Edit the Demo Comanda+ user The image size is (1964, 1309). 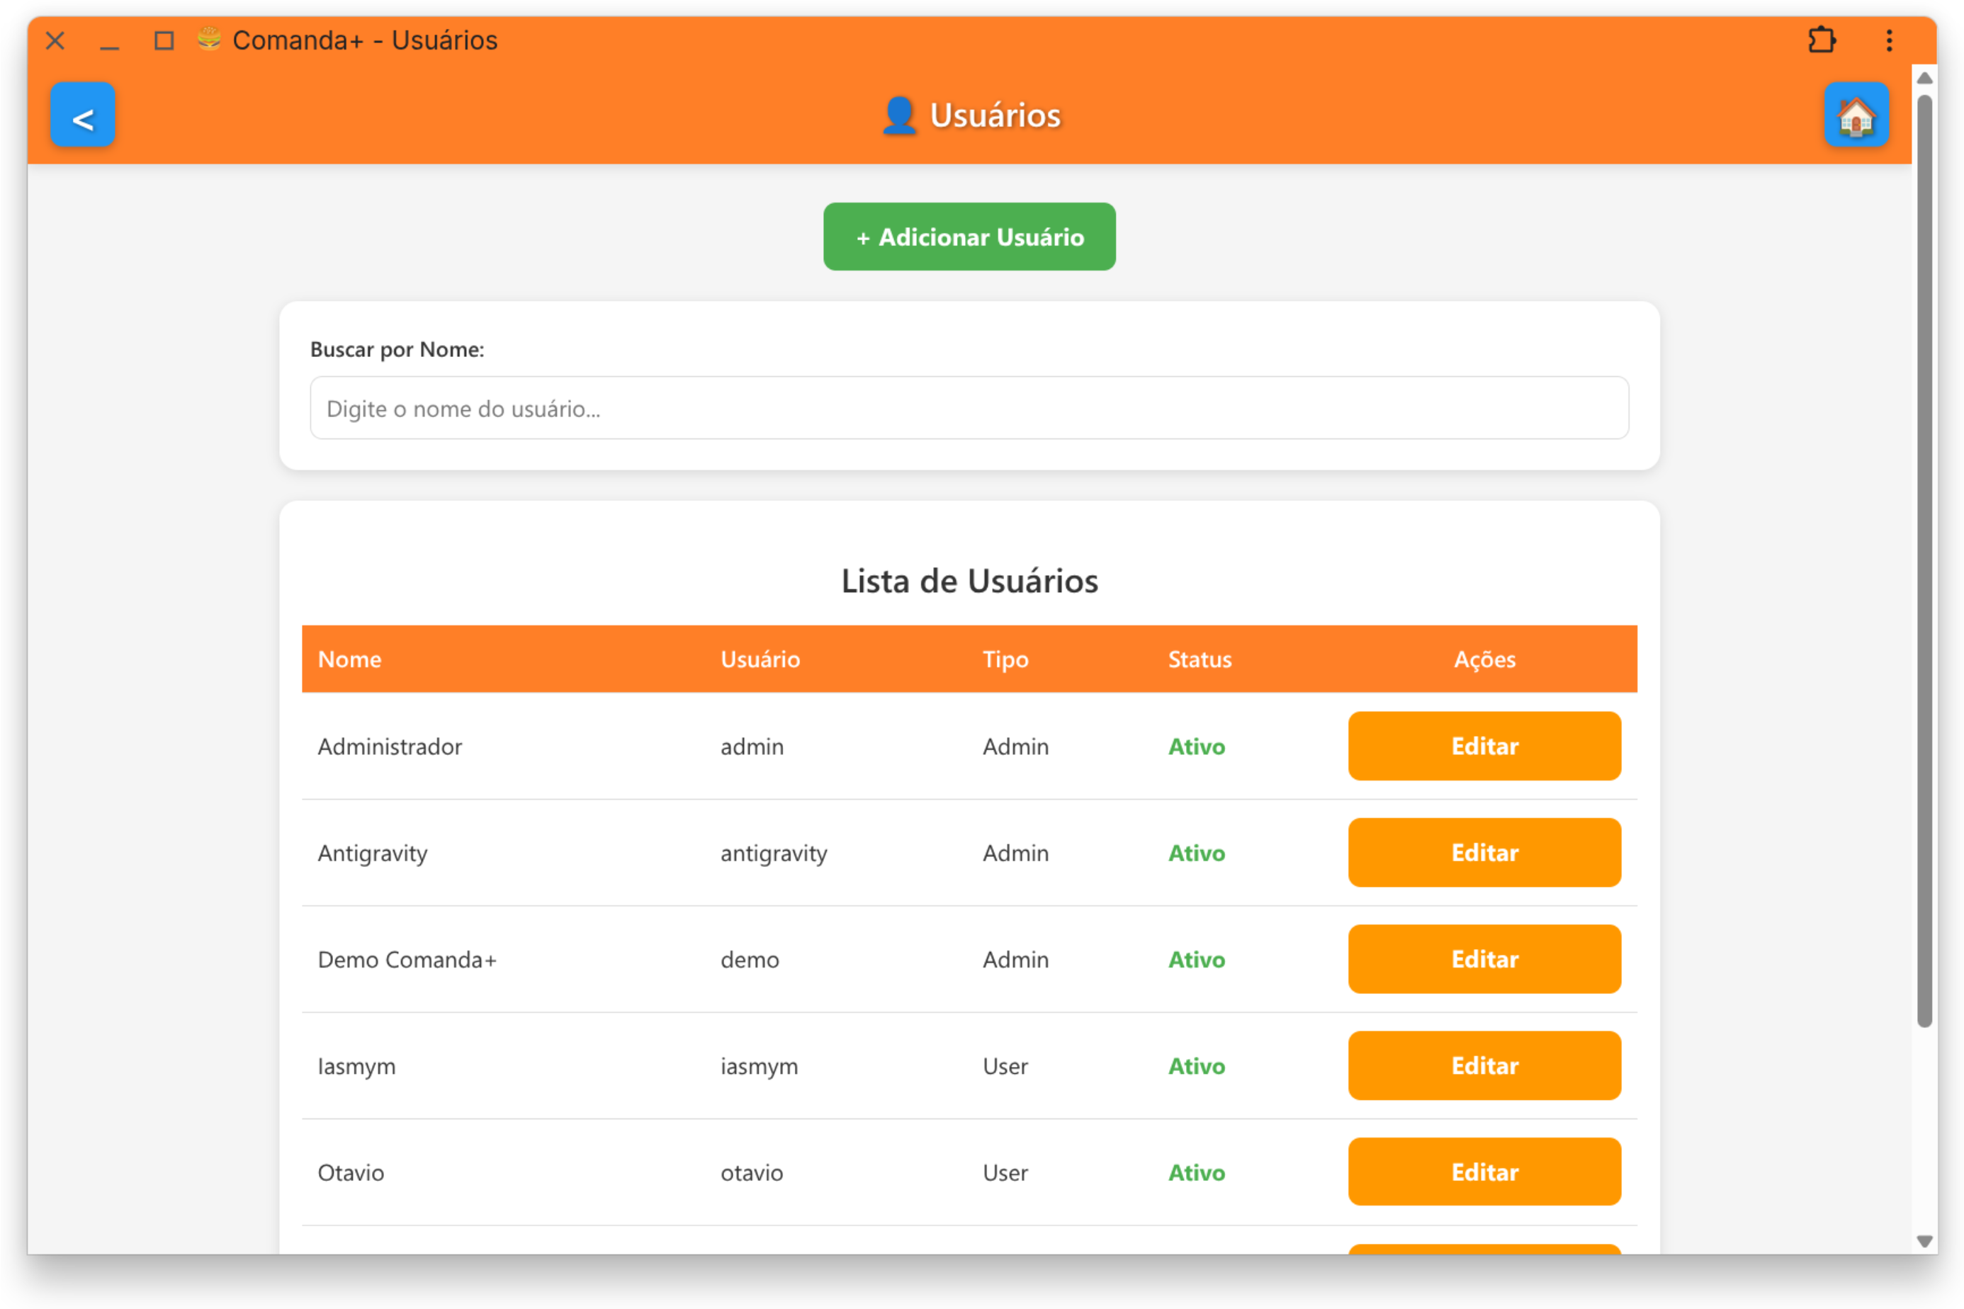pos(1484,958)
